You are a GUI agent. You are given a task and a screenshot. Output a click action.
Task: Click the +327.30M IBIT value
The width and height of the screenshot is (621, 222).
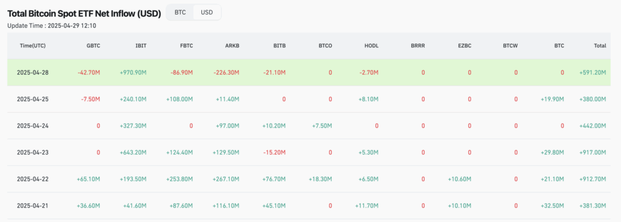coord(133,126)
